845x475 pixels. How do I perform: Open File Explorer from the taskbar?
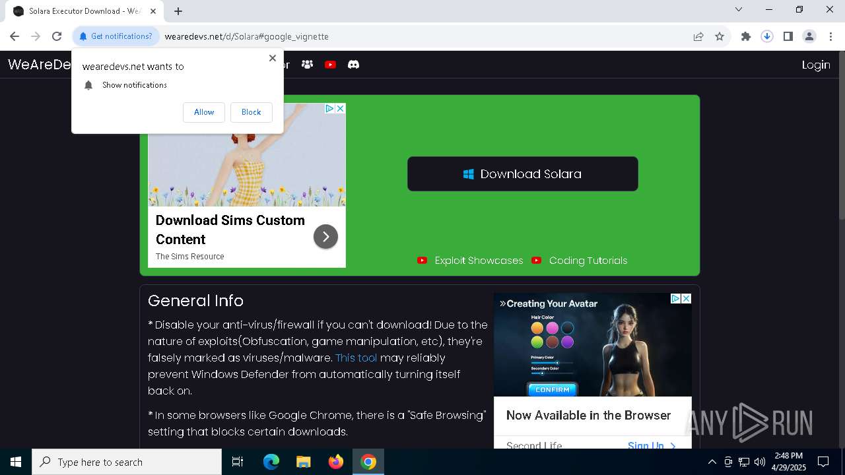click(304, 462)
